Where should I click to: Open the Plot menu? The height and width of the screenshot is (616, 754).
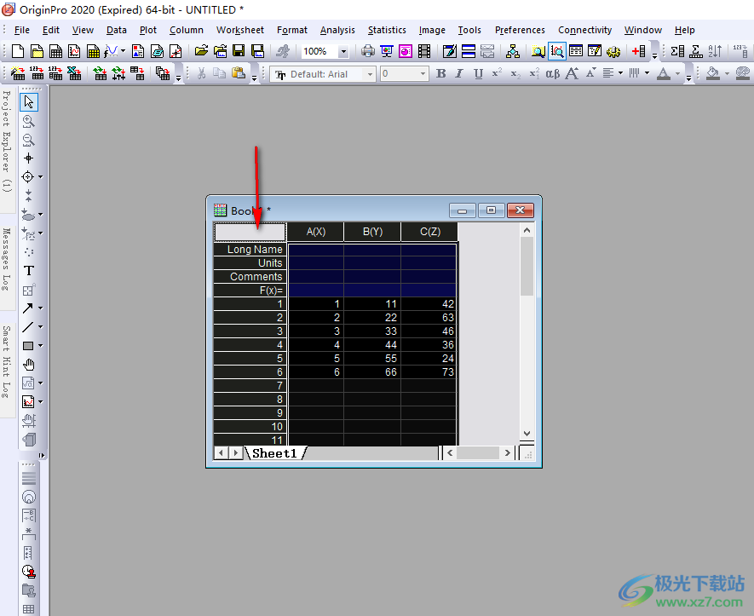[x=148, y=30]
